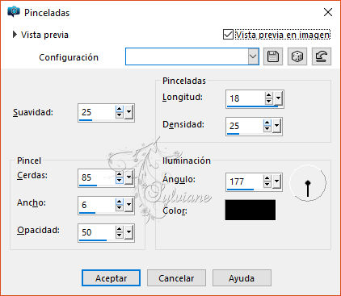Viewport: 341px width, 296px height.
Task: Expand the Vista previa disclosure triangle
Action: (x=15, y=35)
